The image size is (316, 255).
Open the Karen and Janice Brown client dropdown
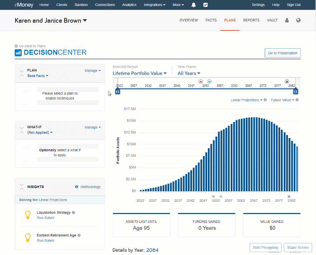coord(51,21)
